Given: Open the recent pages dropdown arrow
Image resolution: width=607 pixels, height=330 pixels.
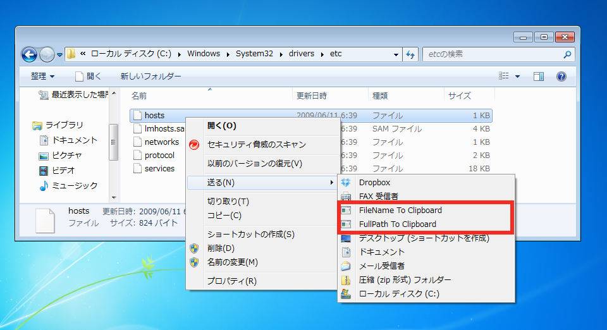Looking at the screenshot, I should (59, 55).
